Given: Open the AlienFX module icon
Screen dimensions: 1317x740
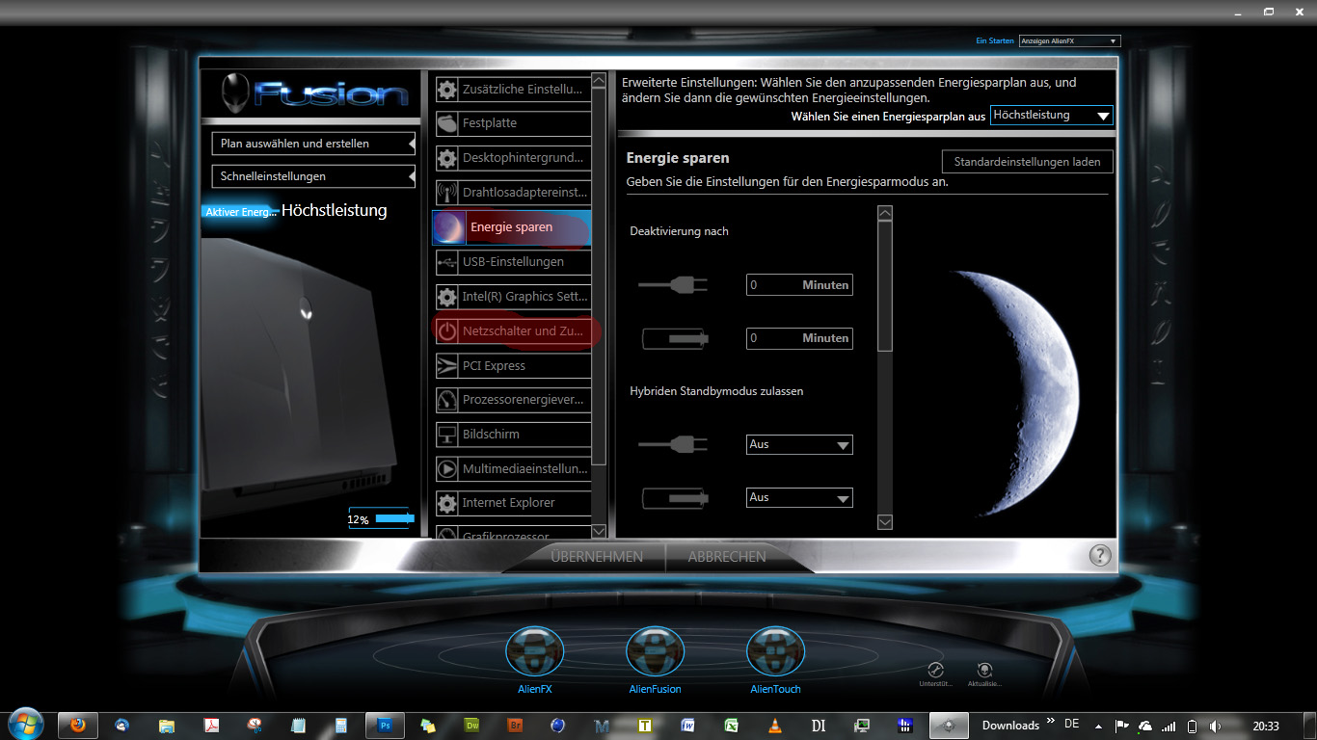Looking at the screenshot, I should [x=534, y=651].
